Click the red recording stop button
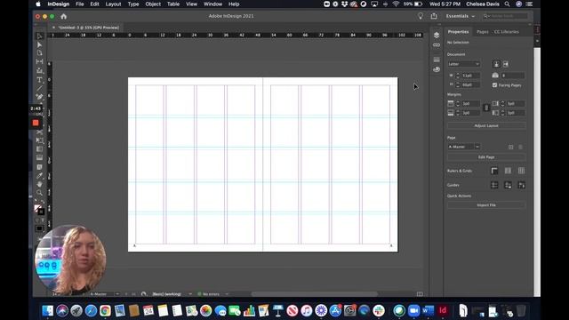The height and width of the screenshot is (320, 569). point(36,123)
